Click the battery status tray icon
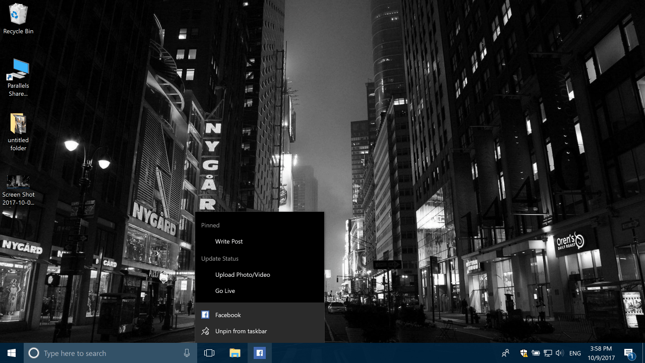This screenshot has width=645, height=363. [x=536, y=353]
